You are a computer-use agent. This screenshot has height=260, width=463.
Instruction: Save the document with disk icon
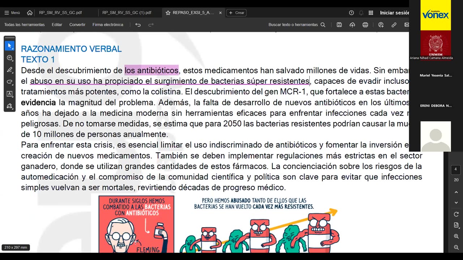pos(339,25)
